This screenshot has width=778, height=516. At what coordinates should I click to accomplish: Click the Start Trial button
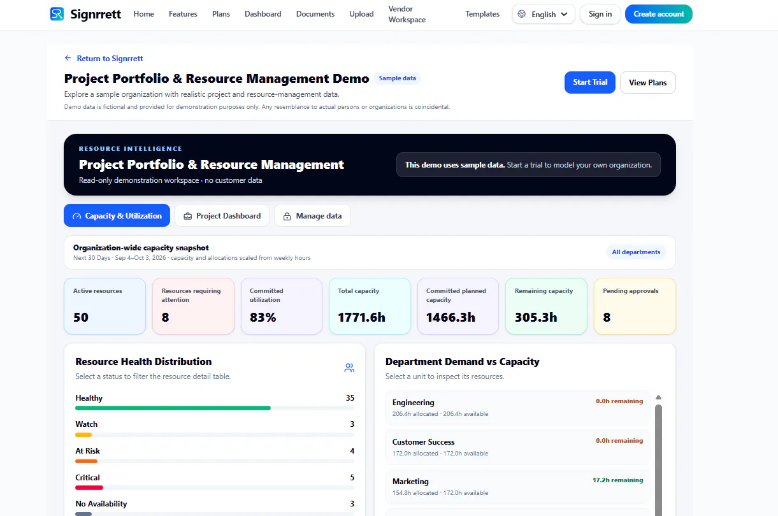point(589,82)
